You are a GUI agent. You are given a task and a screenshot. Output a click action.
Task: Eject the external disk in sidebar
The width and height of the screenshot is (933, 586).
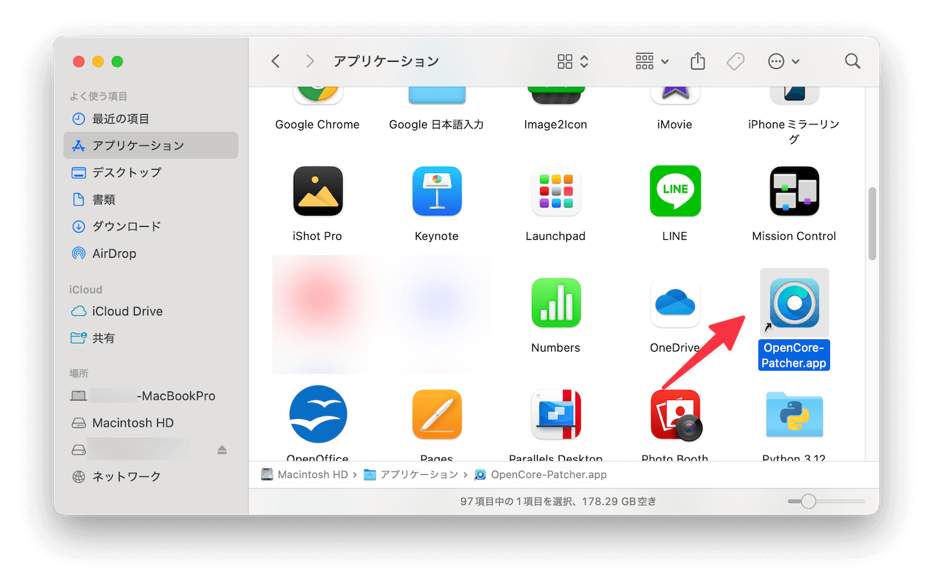click(x=222, y=450)
